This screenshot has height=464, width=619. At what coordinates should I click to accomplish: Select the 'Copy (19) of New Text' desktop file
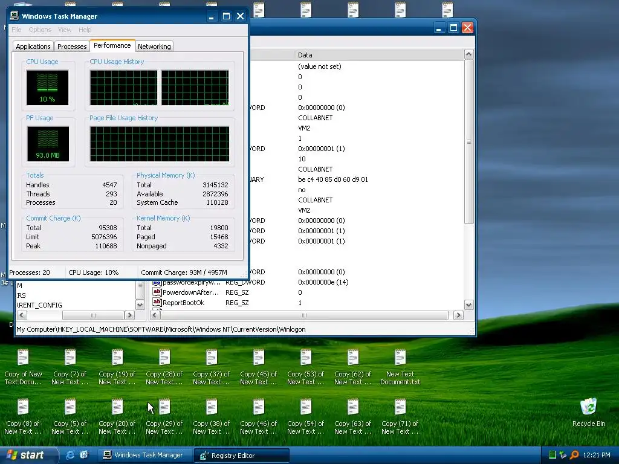[117, 367]
